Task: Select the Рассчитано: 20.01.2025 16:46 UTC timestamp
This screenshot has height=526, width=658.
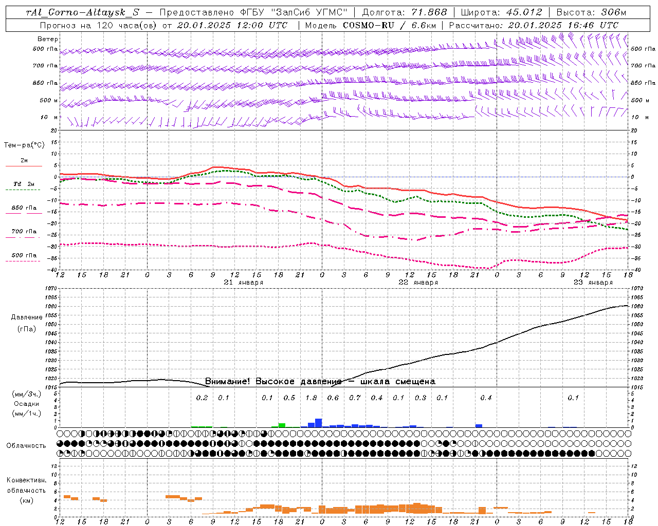Action: (x=534, y=25)
